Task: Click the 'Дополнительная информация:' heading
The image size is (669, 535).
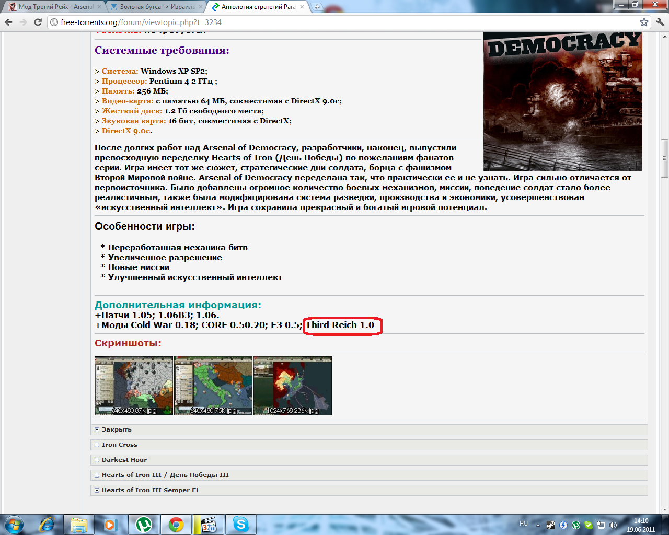Action: [x=178, y=305]
